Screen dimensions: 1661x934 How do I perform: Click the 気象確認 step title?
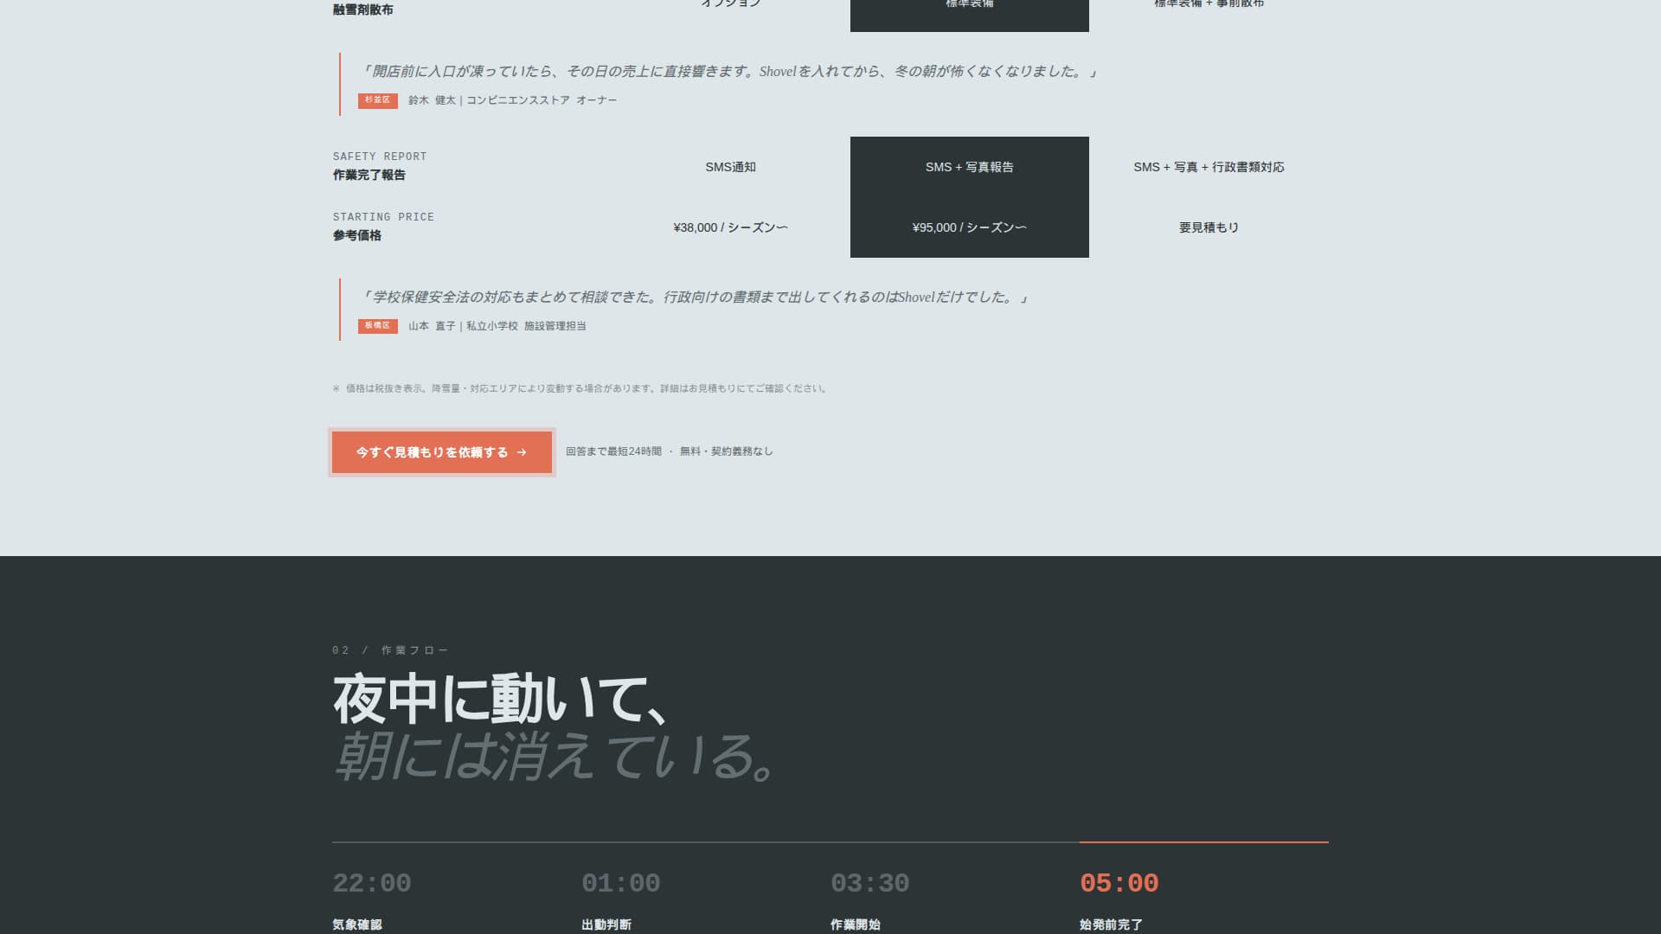[357, 924]
